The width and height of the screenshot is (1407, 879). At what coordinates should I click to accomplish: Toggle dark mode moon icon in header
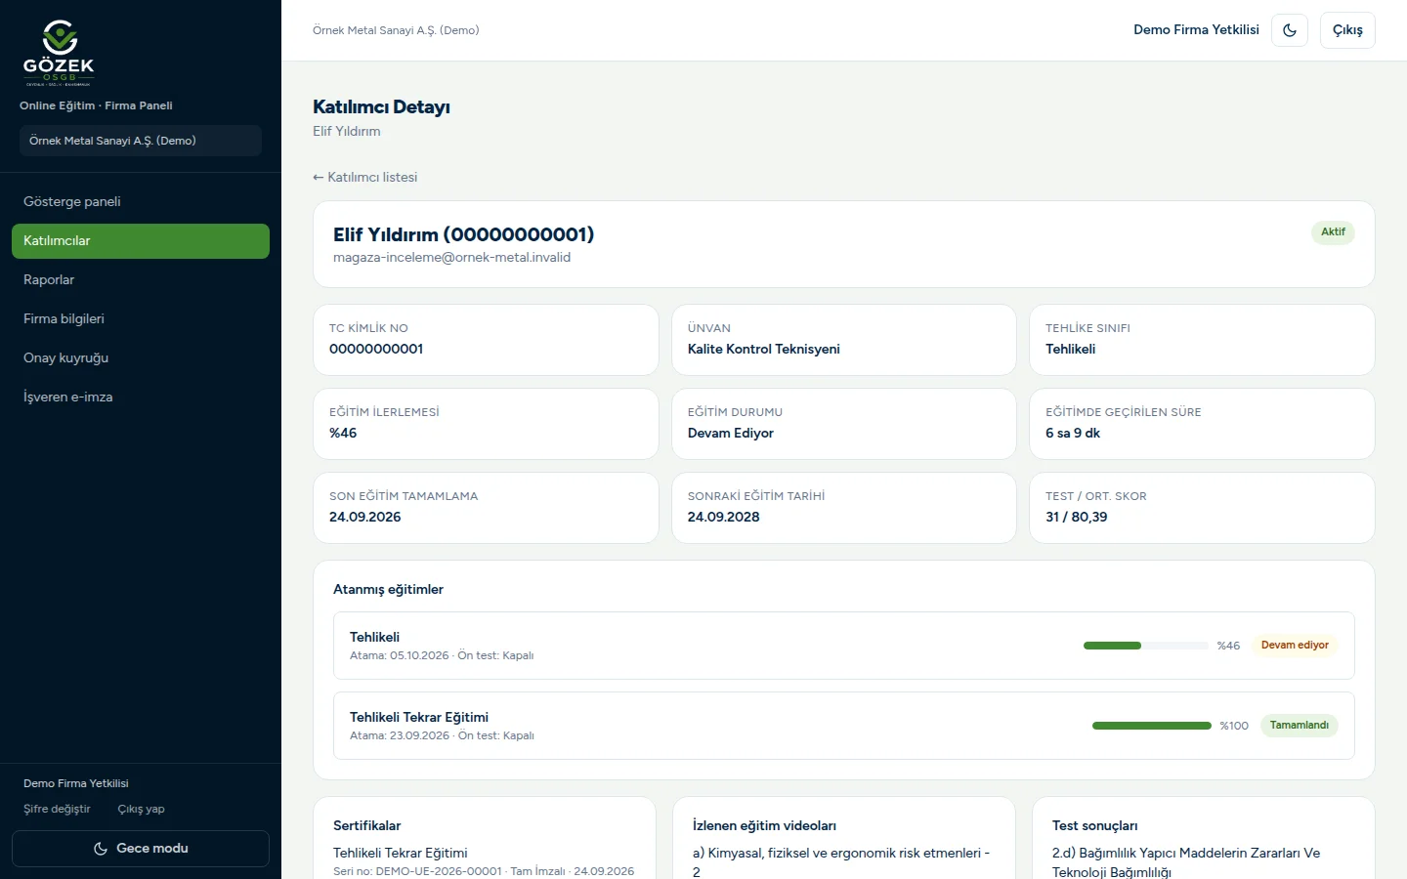1290,30
